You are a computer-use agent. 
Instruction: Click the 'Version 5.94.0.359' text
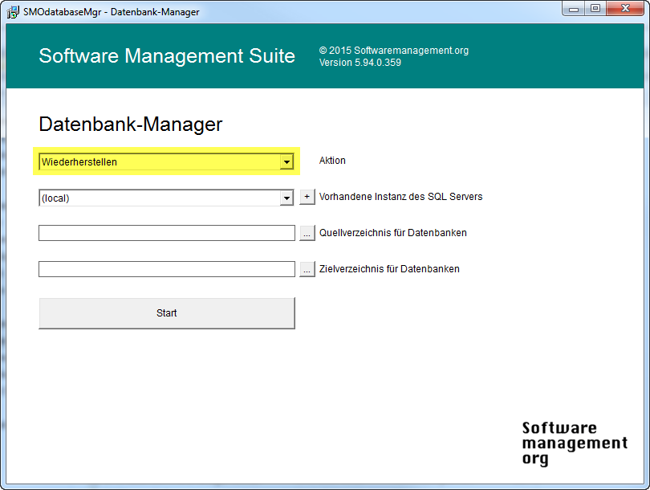pos(360,63)
